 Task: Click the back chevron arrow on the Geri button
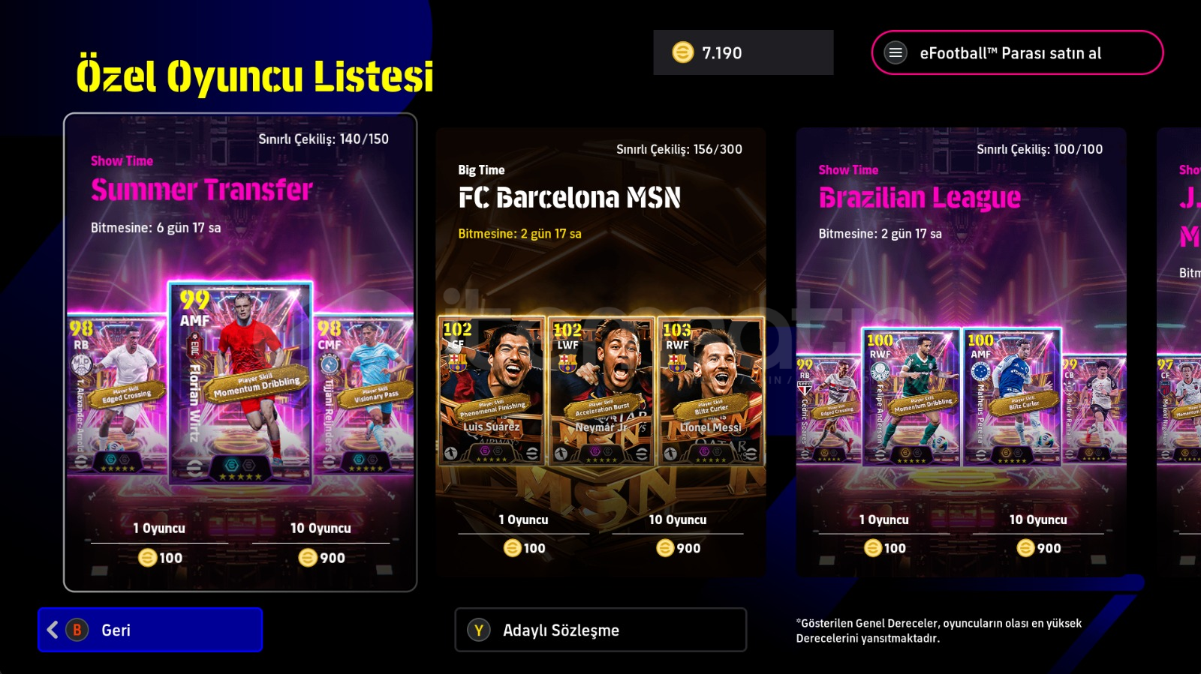tap(53, 630)
